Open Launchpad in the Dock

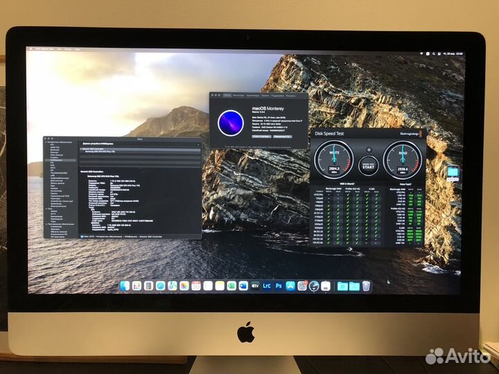[x=137, y=286]
